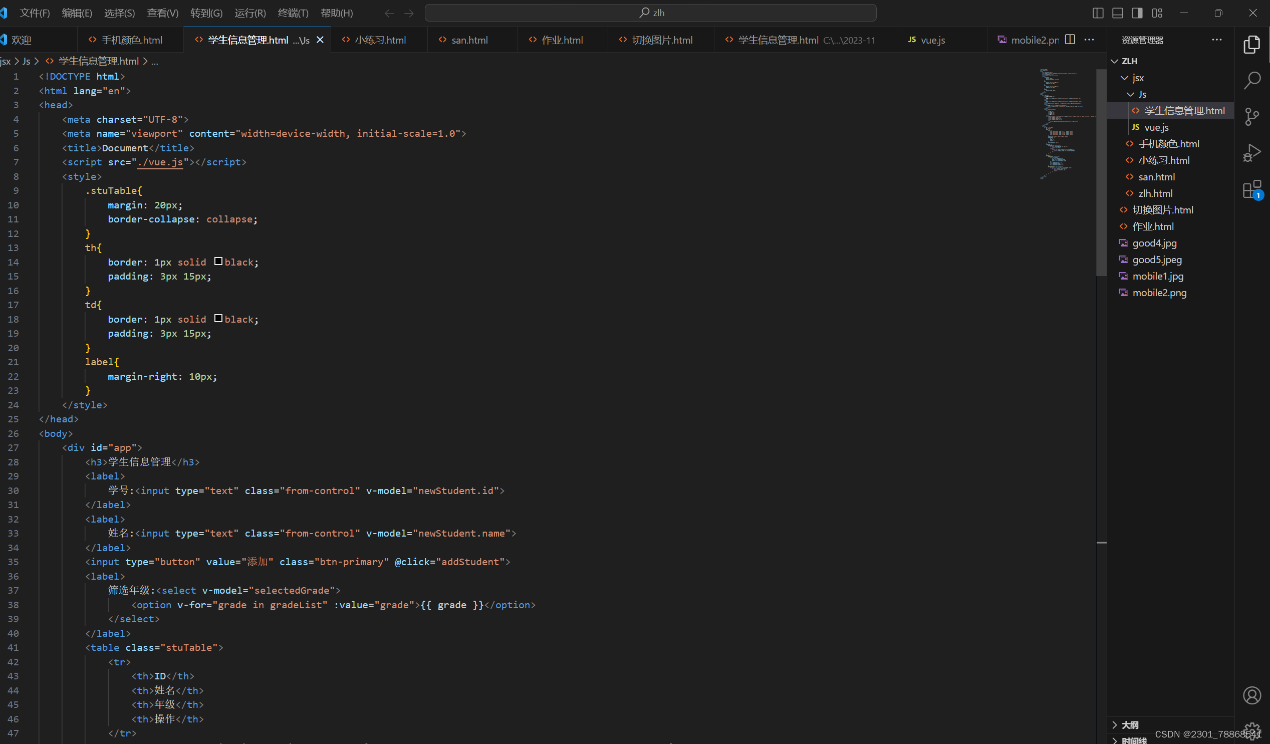1270x744 pixels.
Task: Open the Customize Layout icon in the title bar
Action: [x=1158, y=13]
